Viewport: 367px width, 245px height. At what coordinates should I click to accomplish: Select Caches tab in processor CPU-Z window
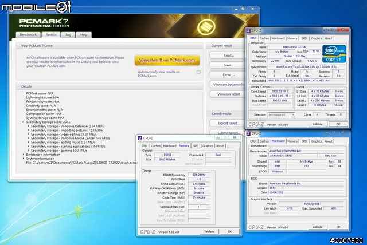pos(264,38)
